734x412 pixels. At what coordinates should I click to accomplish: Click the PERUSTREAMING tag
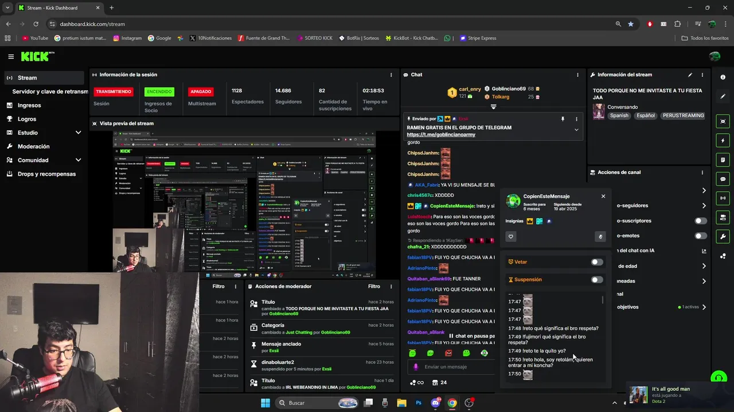tap(683, 116)
